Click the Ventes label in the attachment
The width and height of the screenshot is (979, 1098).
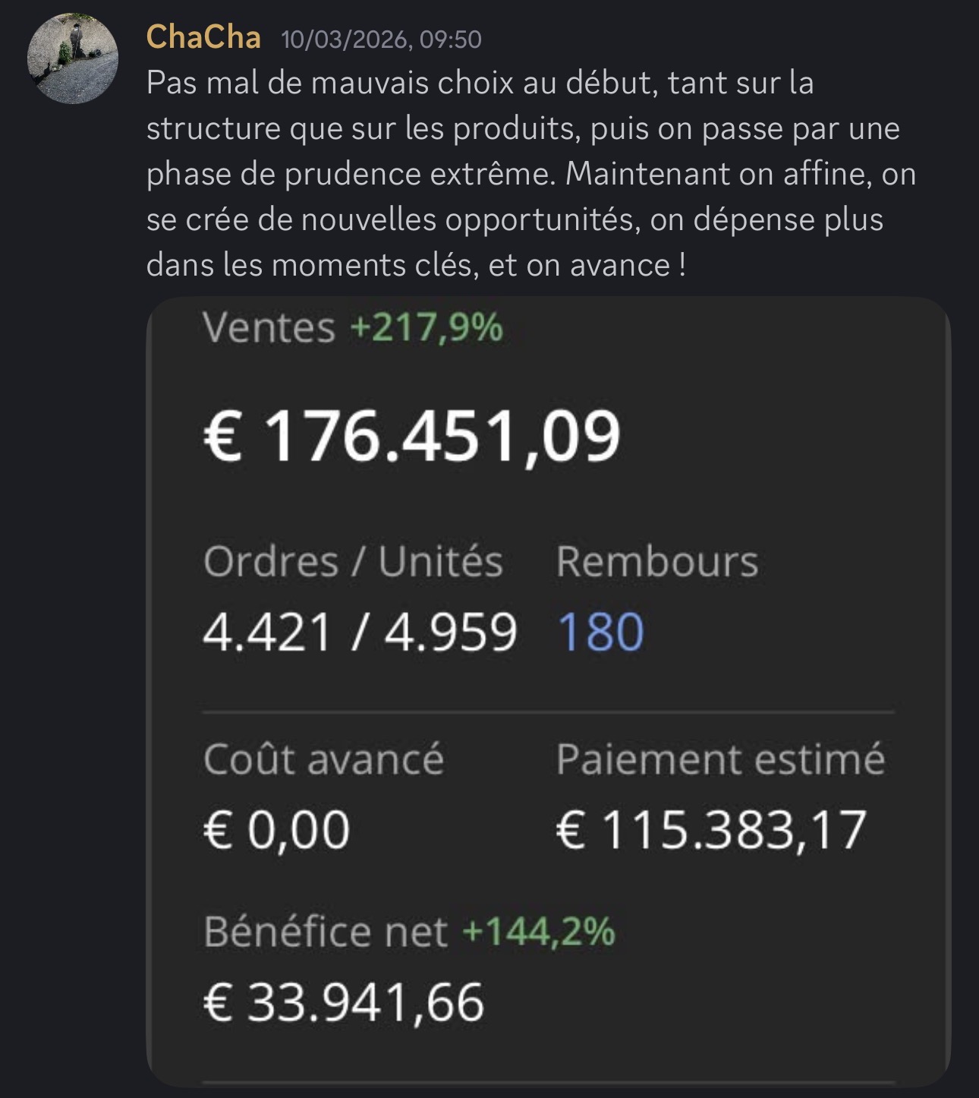[x=269, y=328]
